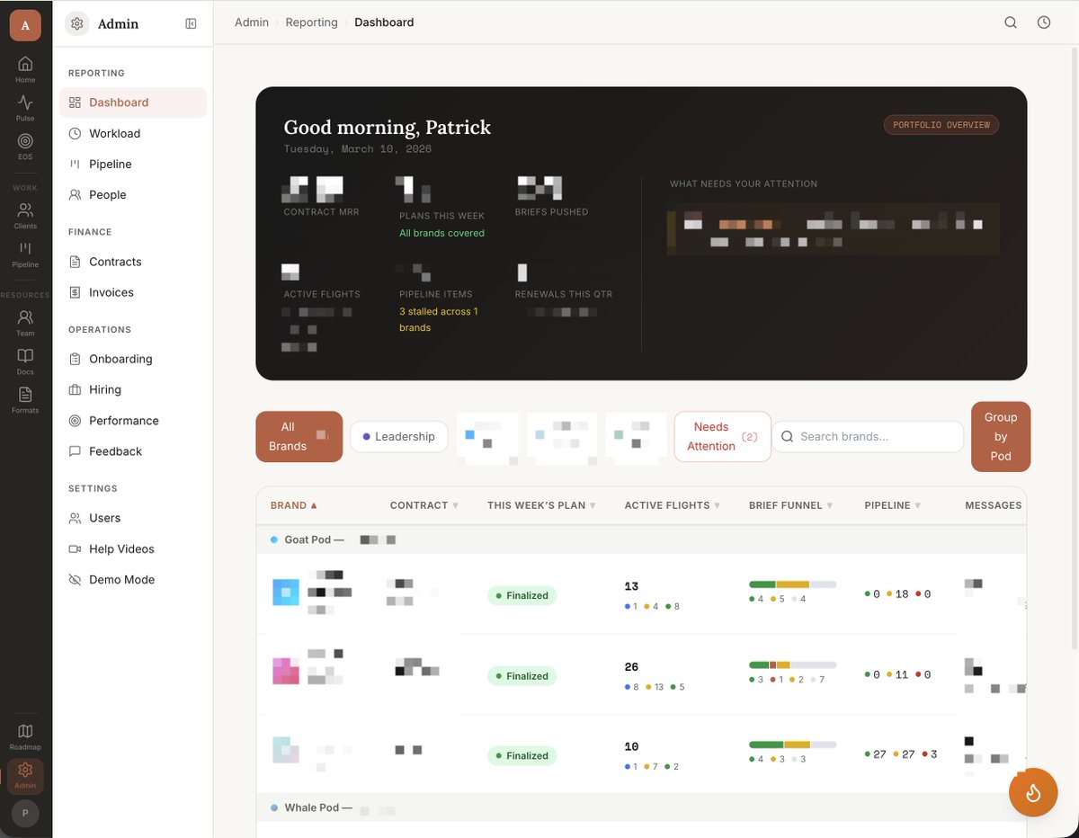Screen dimensions: 1079x838
Task: Open Pulse in the left rail
Action: coord(25,108)
